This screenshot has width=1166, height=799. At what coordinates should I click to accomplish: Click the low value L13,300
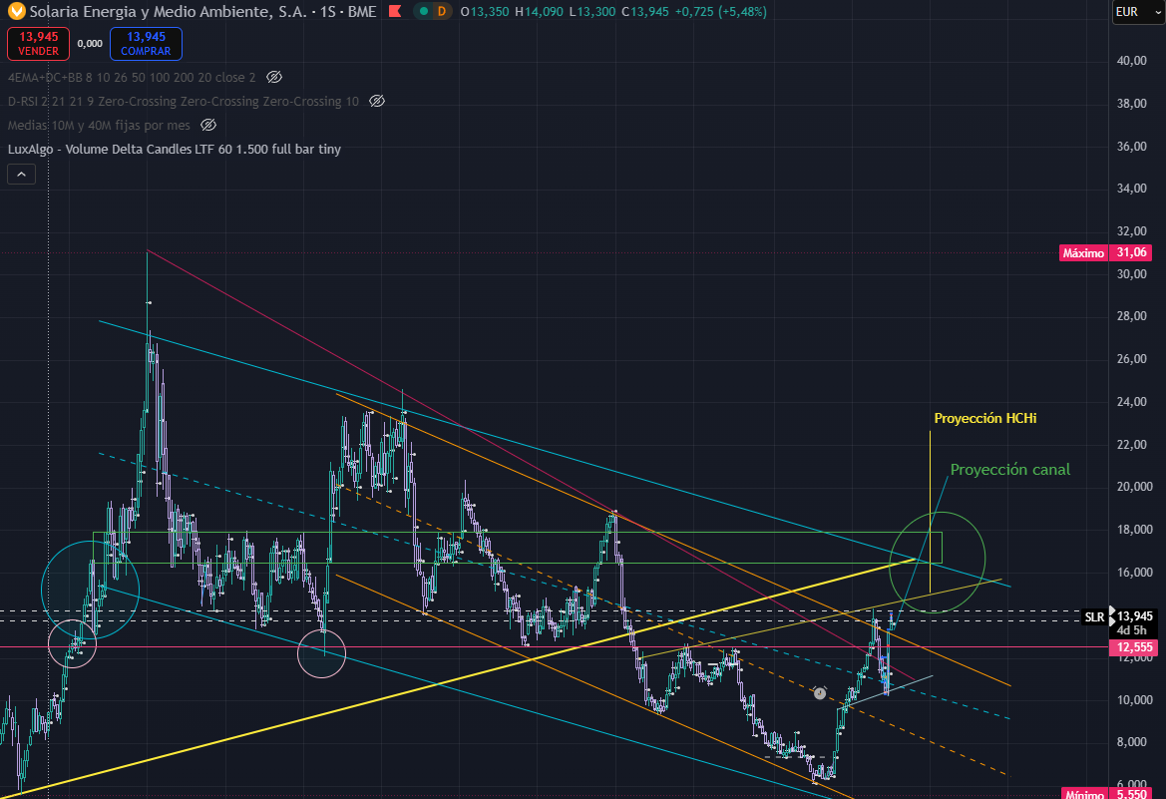click(591, 12)
